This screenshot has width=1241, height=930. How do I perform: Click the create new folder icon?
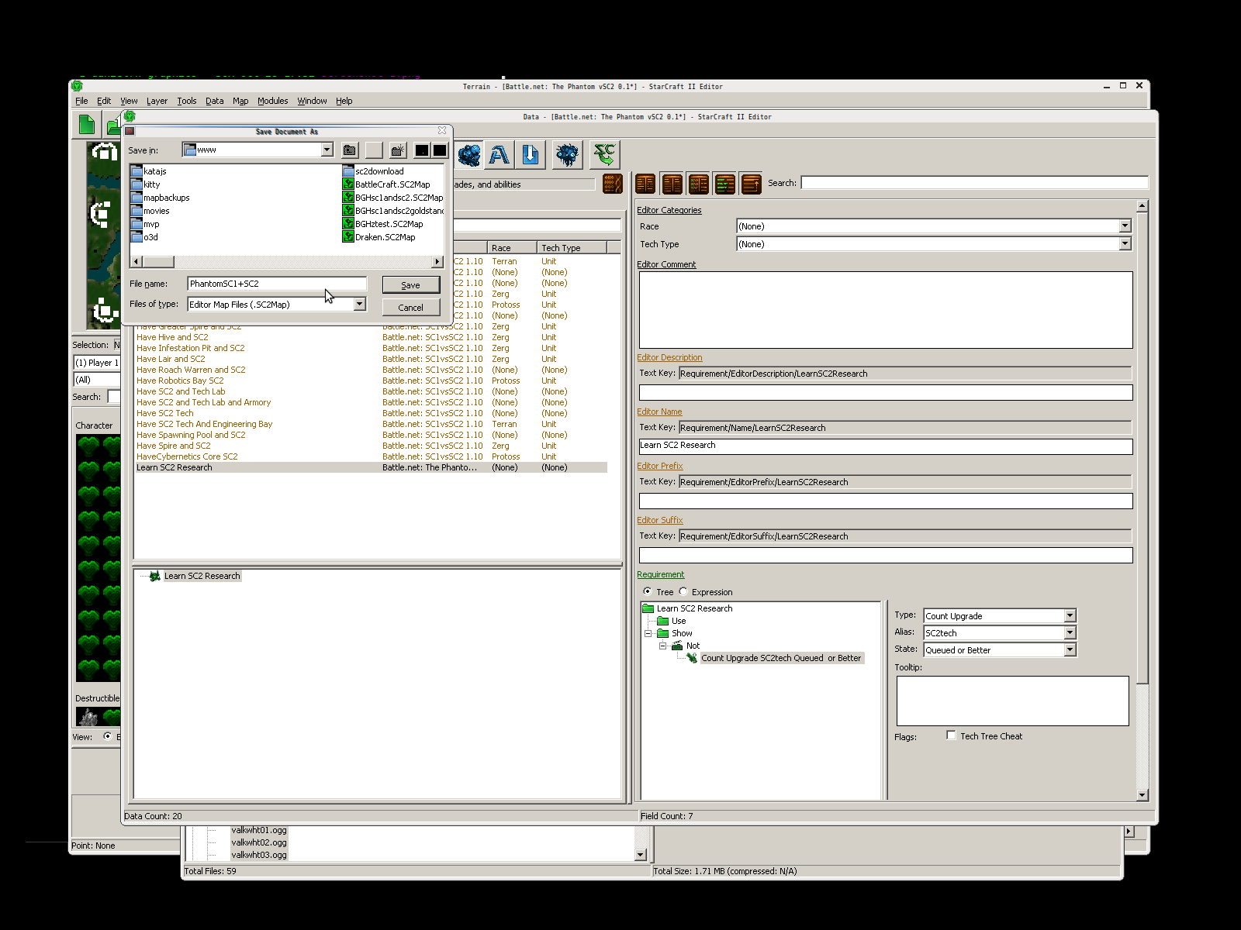pyautogui.click(x=398, y=150)
